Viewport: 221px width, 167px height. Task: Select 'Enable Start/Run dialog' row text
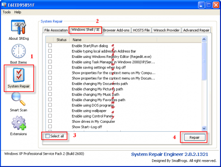click(x=90, y=46)
